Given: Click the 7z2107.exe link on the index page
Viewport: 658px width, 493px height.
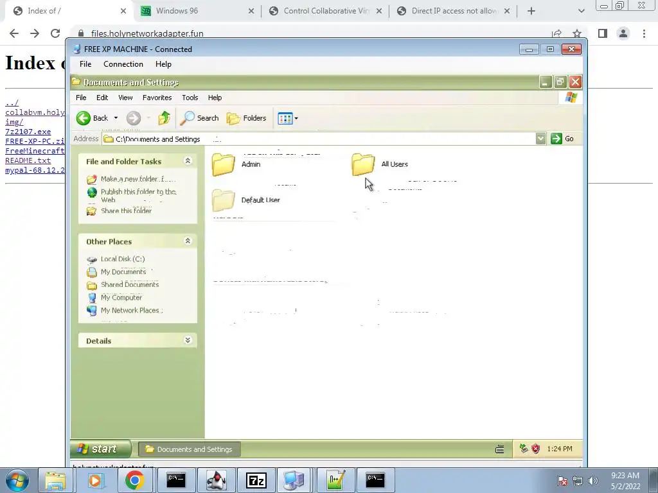Looking at the screenshot, I should (x=28, y=132).
